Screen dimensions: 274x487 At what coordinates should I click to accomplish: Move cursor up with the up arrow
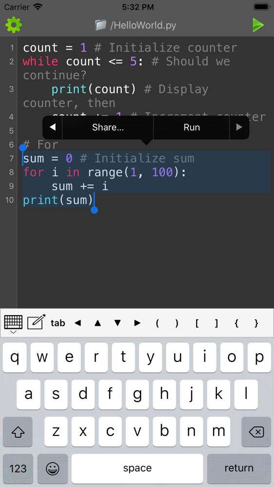coord(98,323)
